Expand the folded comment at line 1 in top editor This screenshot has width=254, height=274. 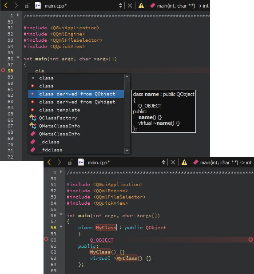coord(18,15)
